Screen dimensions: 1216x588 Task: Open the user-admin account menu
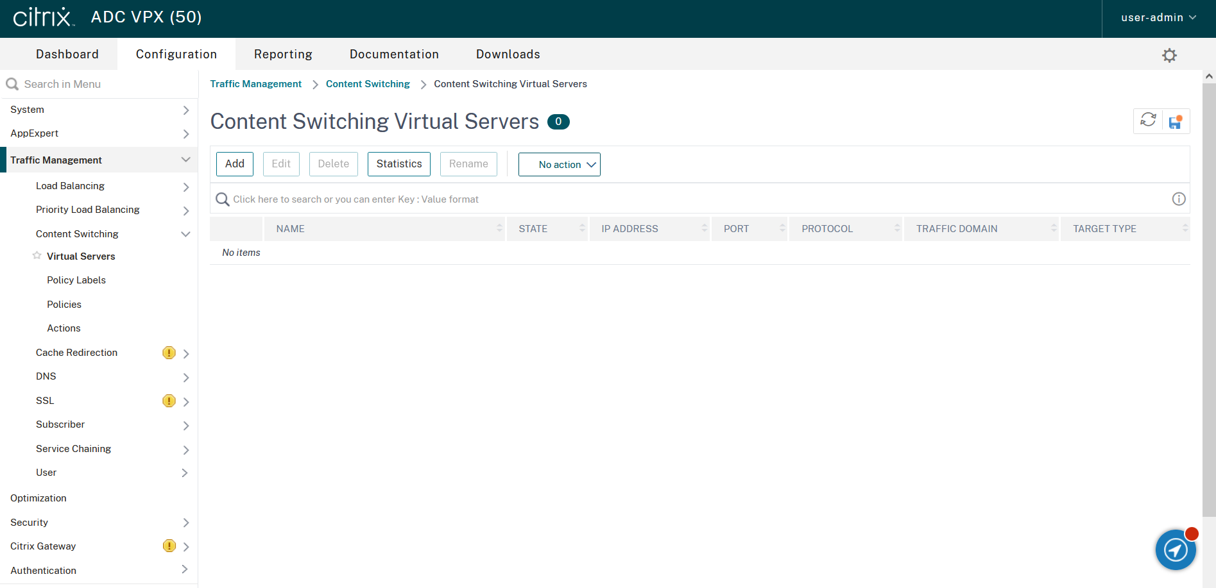(x=1158, y=18)
